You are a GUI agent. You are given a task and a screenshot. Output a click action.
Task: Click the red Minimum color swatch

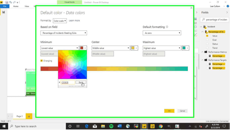(82, 48)
